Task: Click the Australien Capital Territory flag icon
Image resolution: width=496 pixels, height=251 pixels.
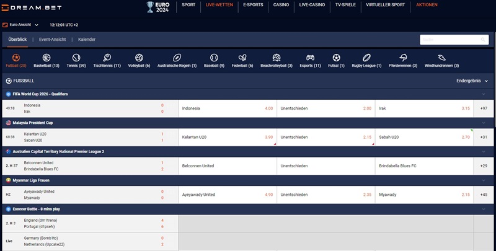Action: coord(9,152)
